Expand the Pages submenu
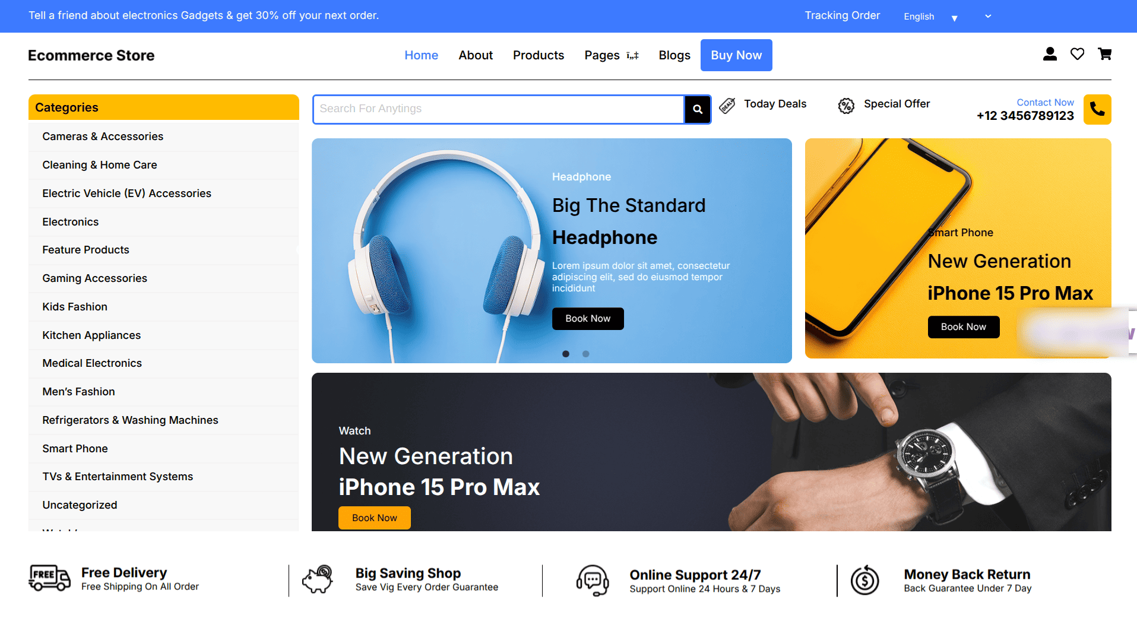This screenshot has width=1137, height=625. 633,55
